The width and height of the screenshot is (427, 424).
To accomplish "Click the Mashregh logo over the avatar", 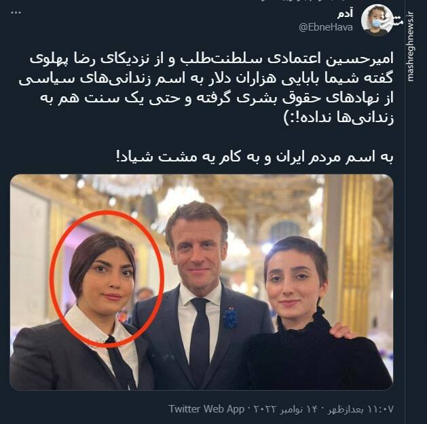I will click(396, 20).
